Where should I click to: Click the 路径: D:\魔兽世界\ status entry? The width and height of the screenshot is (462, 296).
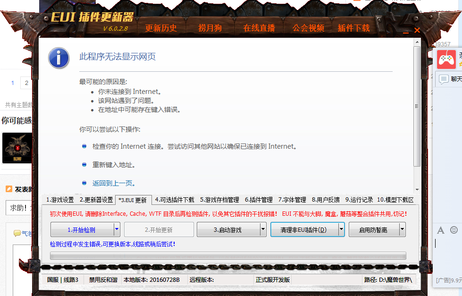coord(388,280)
